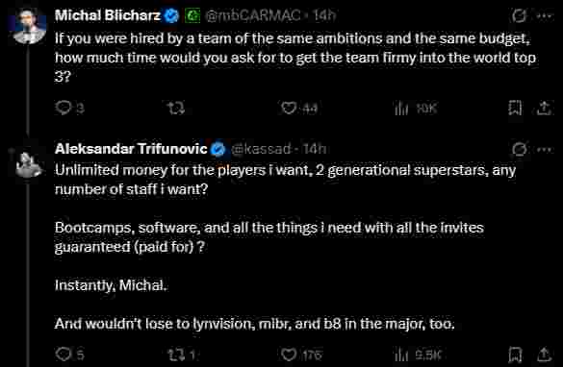Open more options on Aleksandar's tweet
Viewport: 563px width, 367px height.
[545, 149]
